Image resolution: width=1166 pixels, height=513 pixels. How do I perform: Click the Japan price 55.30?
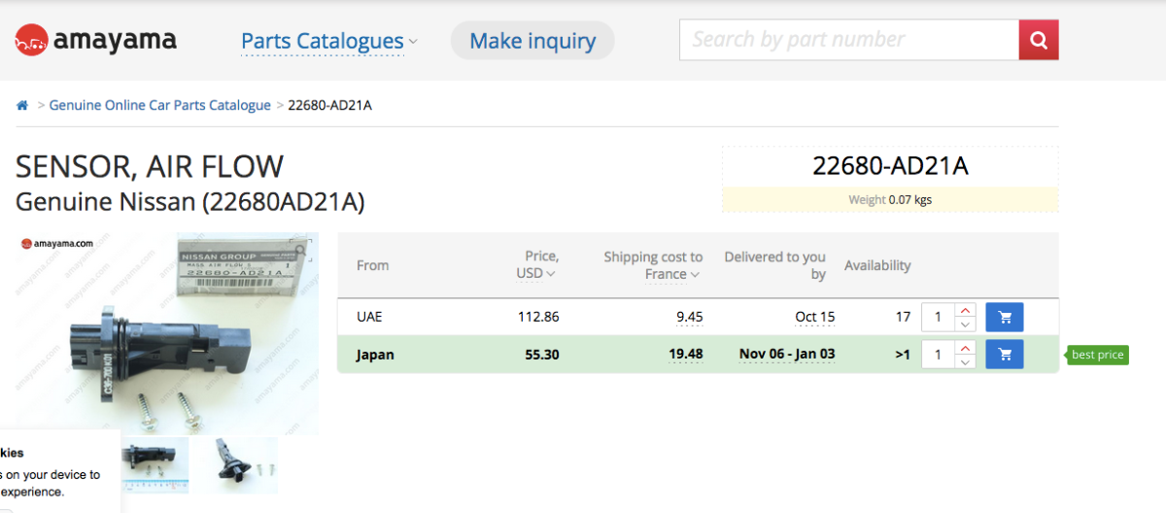[x=542, y=355]
